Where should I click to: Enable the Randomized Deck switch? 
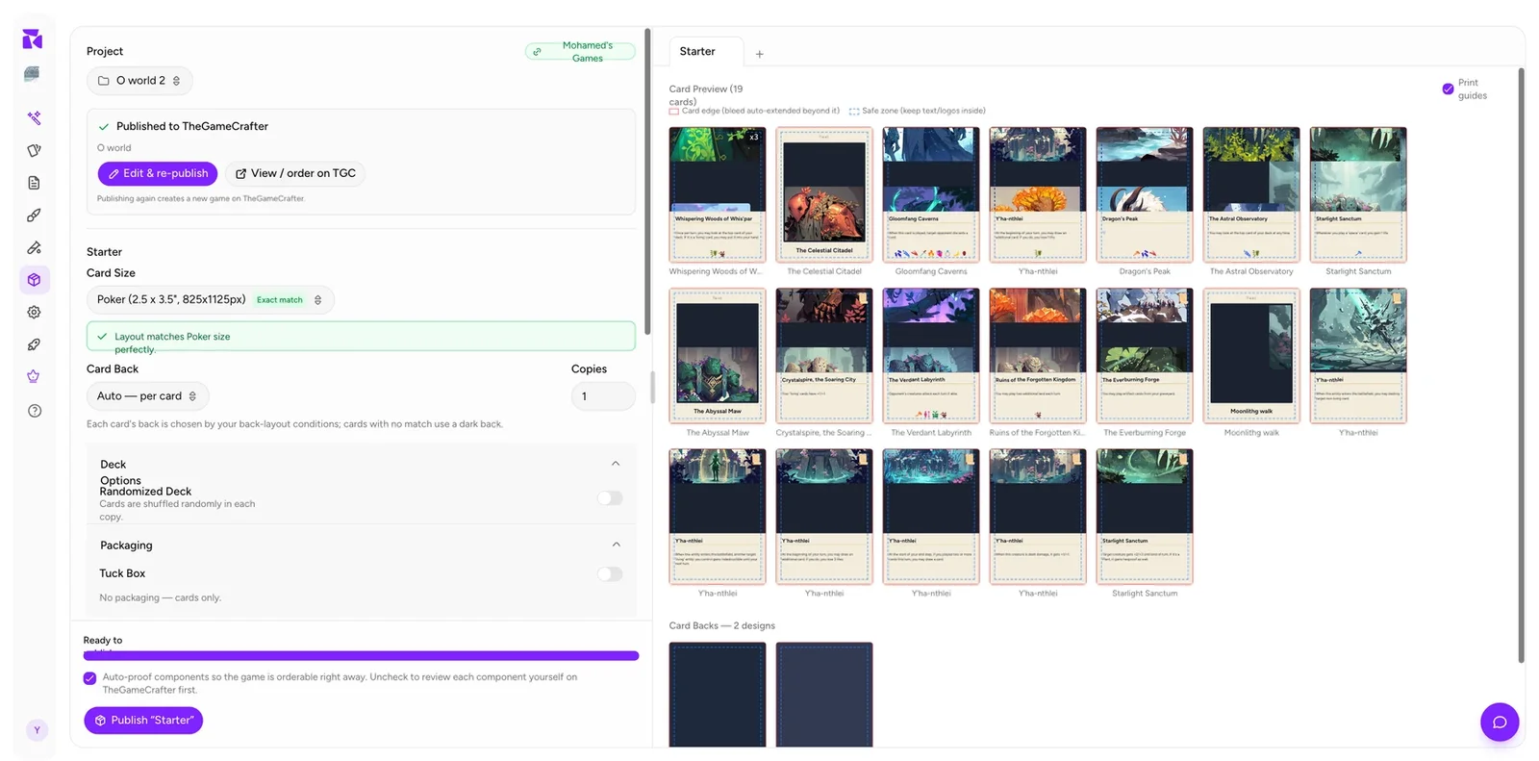[x=610, y=497]
